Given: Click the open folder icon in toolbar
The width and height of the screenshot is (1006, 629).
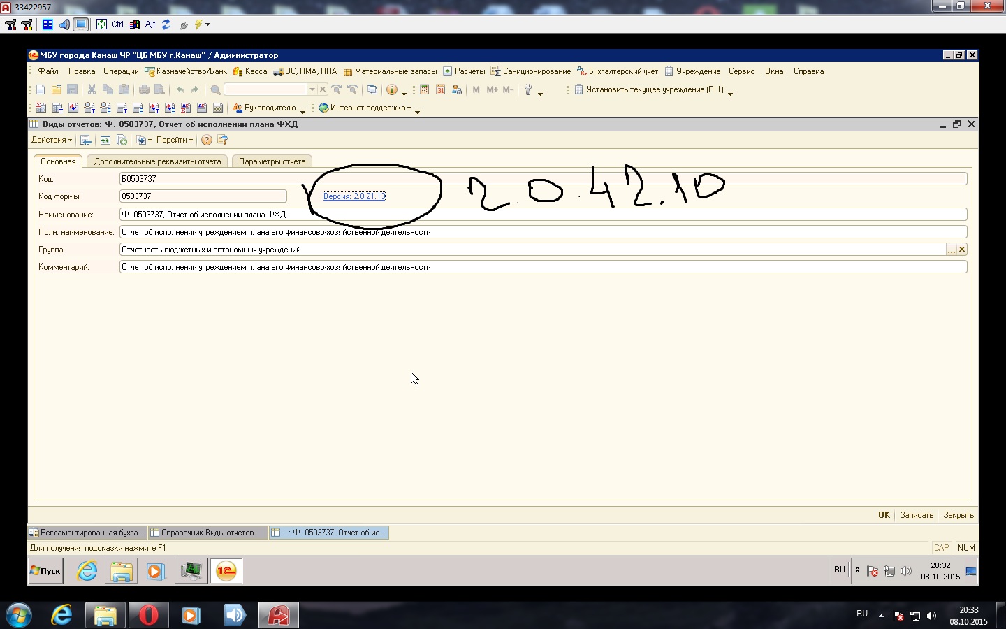Looking at the screenshot, I should coord(57,89).
